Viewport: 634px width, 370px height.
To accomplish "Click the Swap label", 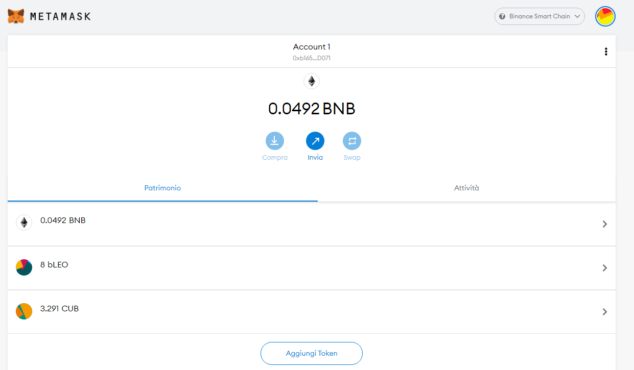I will pos(352,158).
